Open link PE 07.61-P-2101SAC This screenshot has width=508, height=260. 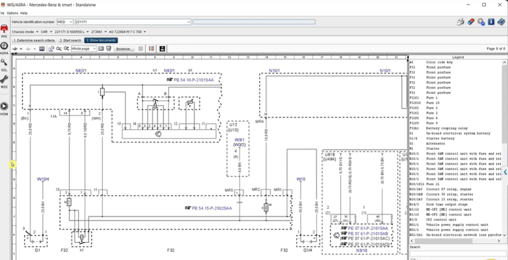coord(368,239)
